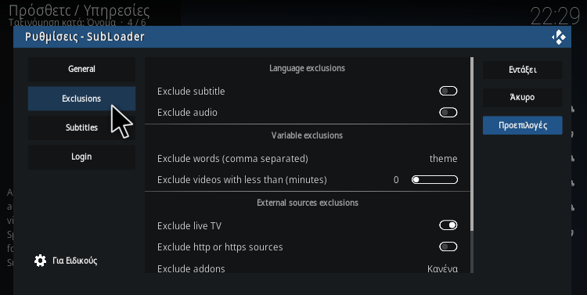Click the gear icon beside Για Ειδικούς

tap(40, 261)
